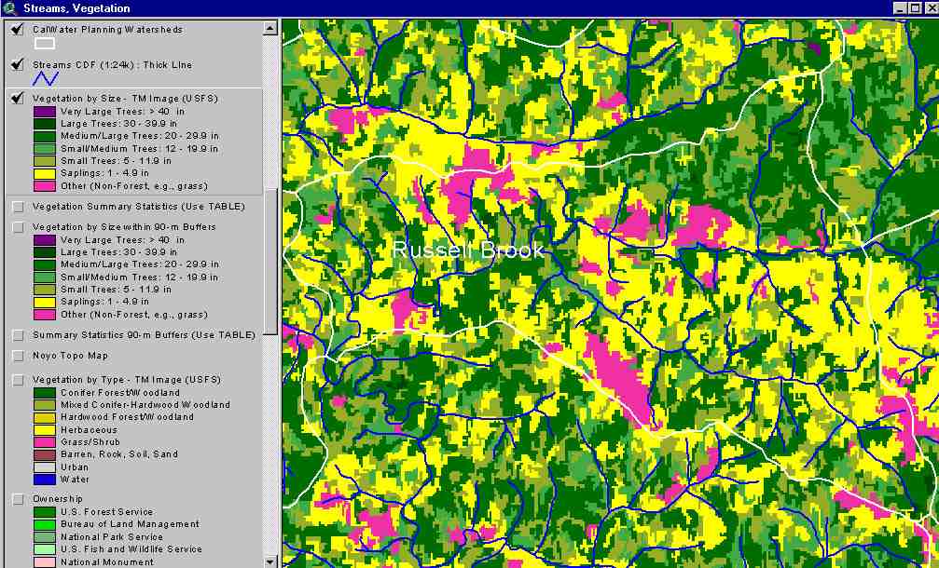Image resolution: width=939 pixels, height=568 pixels.
Task: Click the U.S. Forest Service ownership swatch
Action: 45,512
